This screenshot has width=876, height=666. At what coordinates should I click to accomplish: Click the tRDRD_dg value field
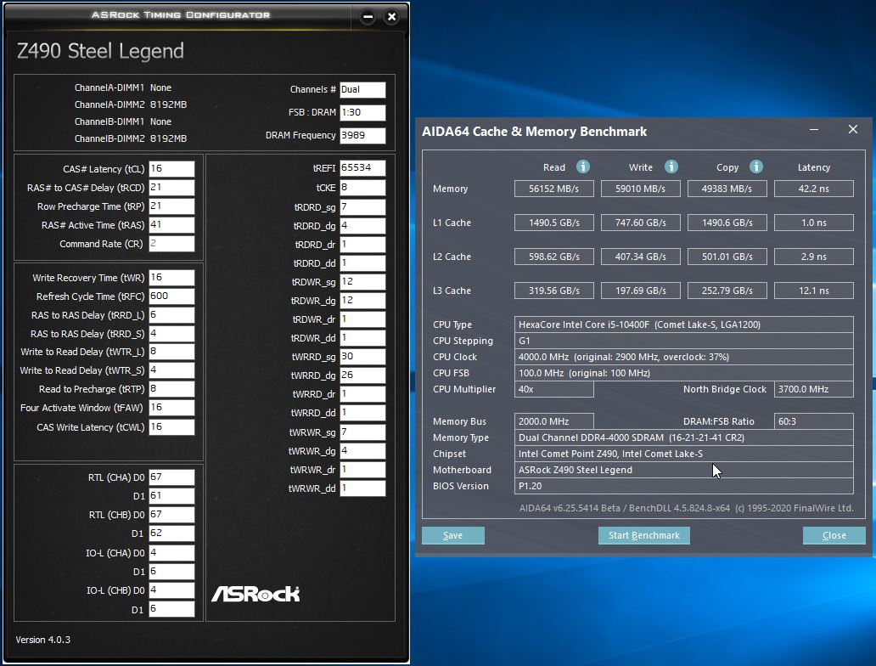pyautogui.click(x=362, y=225)
